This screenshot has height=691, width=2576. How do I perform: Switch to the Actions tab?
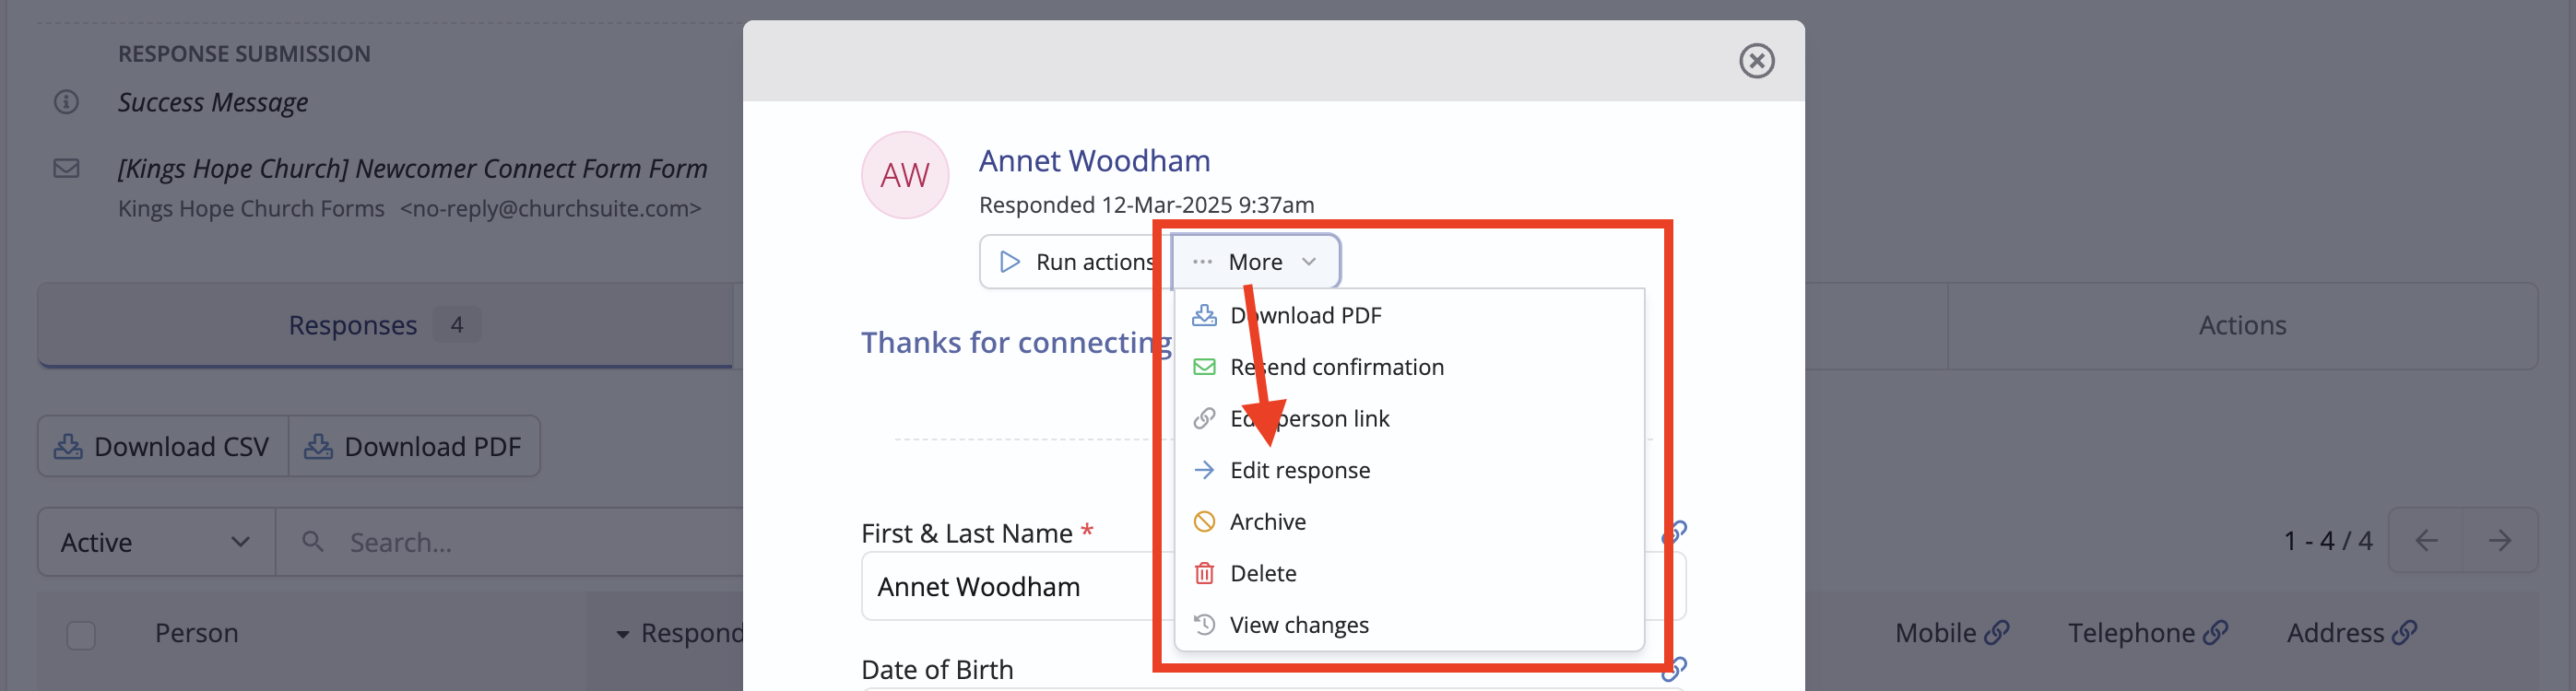tap(2242, 326)
